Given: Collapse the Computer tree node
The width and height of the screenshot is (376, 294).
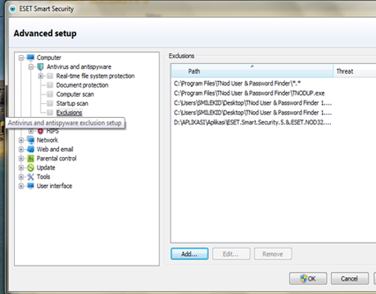Looking at the screenshot, I should 21,57.
